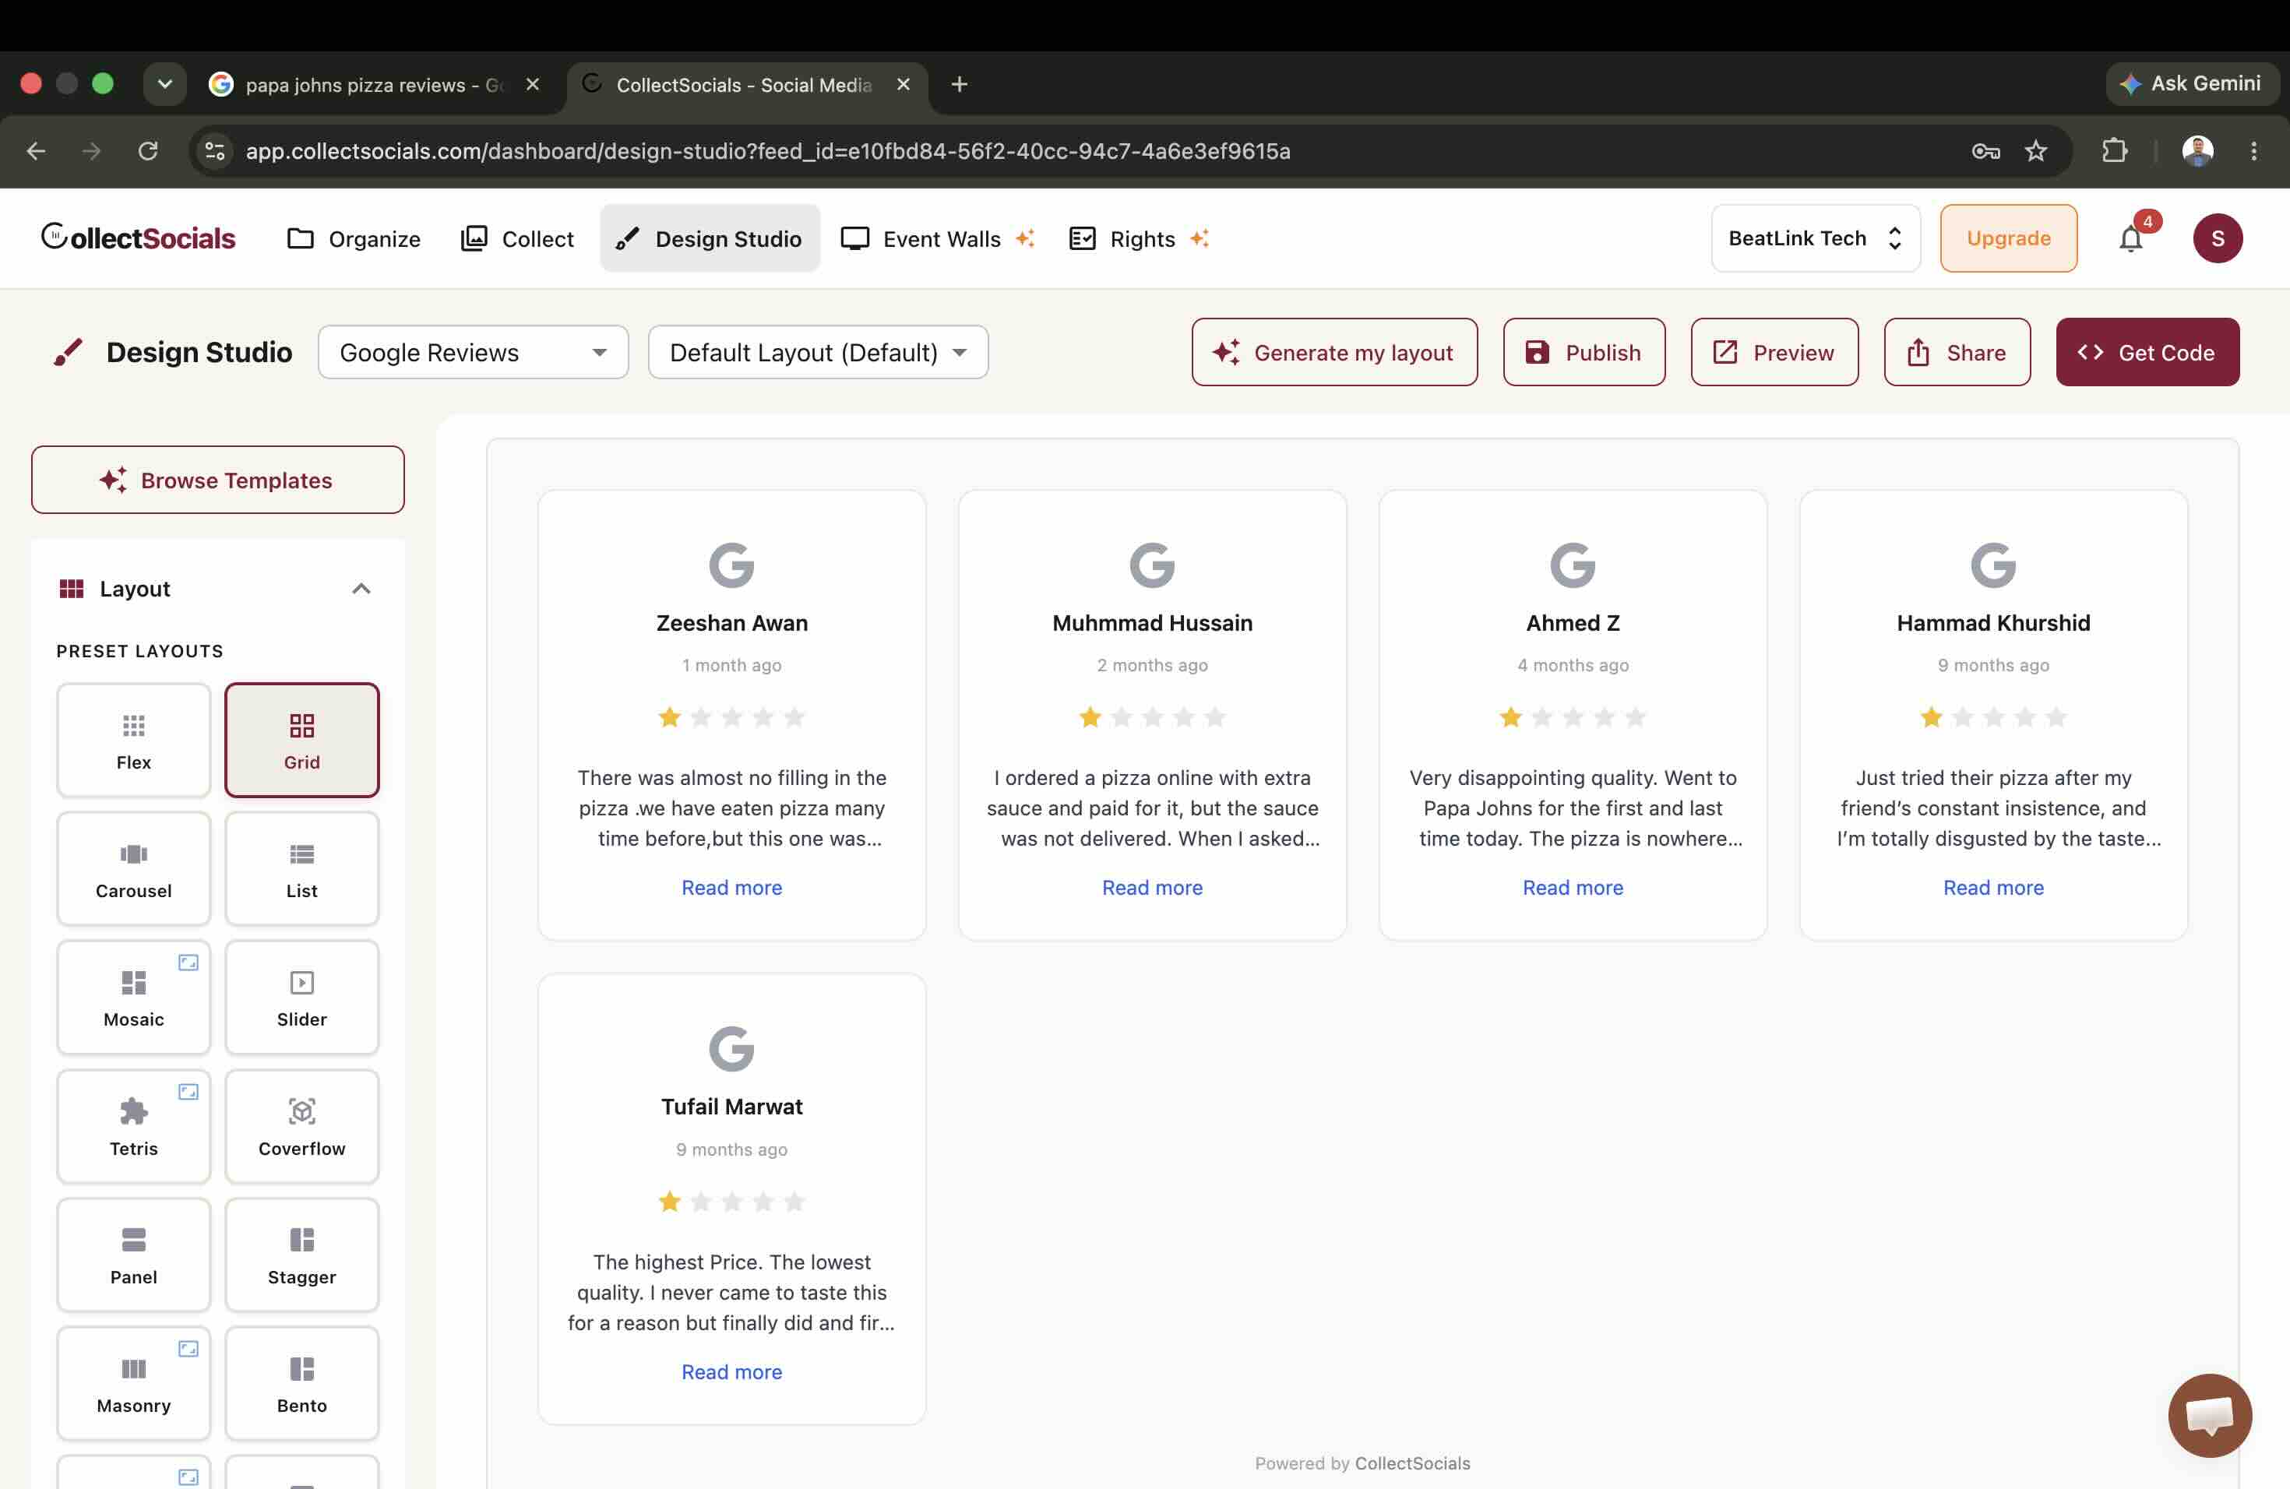Collapse the Layout section chevron
Viewport: 2290px width, 1489px height.
click(361, 589)
